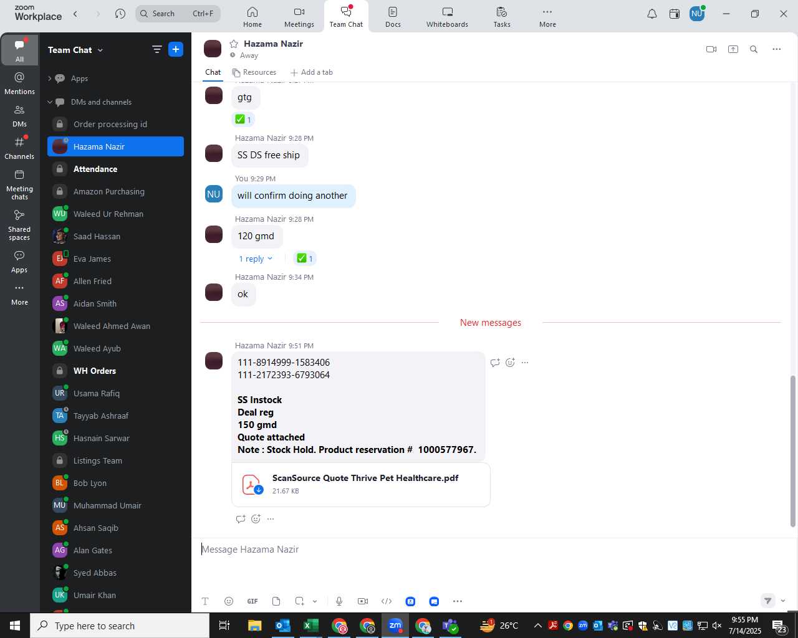The image size is (798, 638).
Task: Open the Mentions sidebar section
Action: click(x=19, y=83)
